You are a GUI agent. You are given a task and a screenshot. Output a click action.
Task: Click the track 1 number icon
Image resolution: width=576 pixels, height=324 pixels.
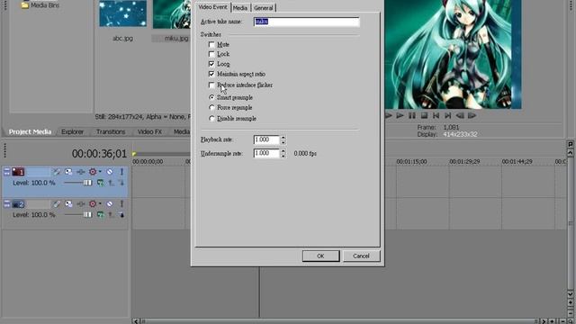[18, 172]
